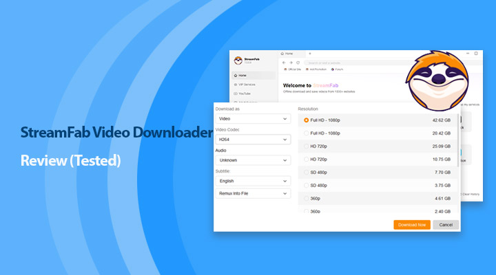
Task: Select the 360p 4.61 GB radio button
Action: point(306,199)
